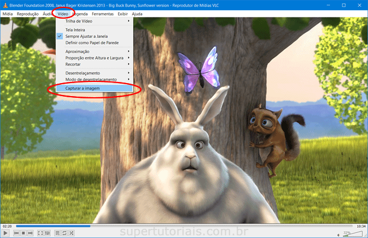The height and width of the screenshot is (238, 368).
Task: Toggle the loop/repeat mode button
Action: tap(65, 233)
